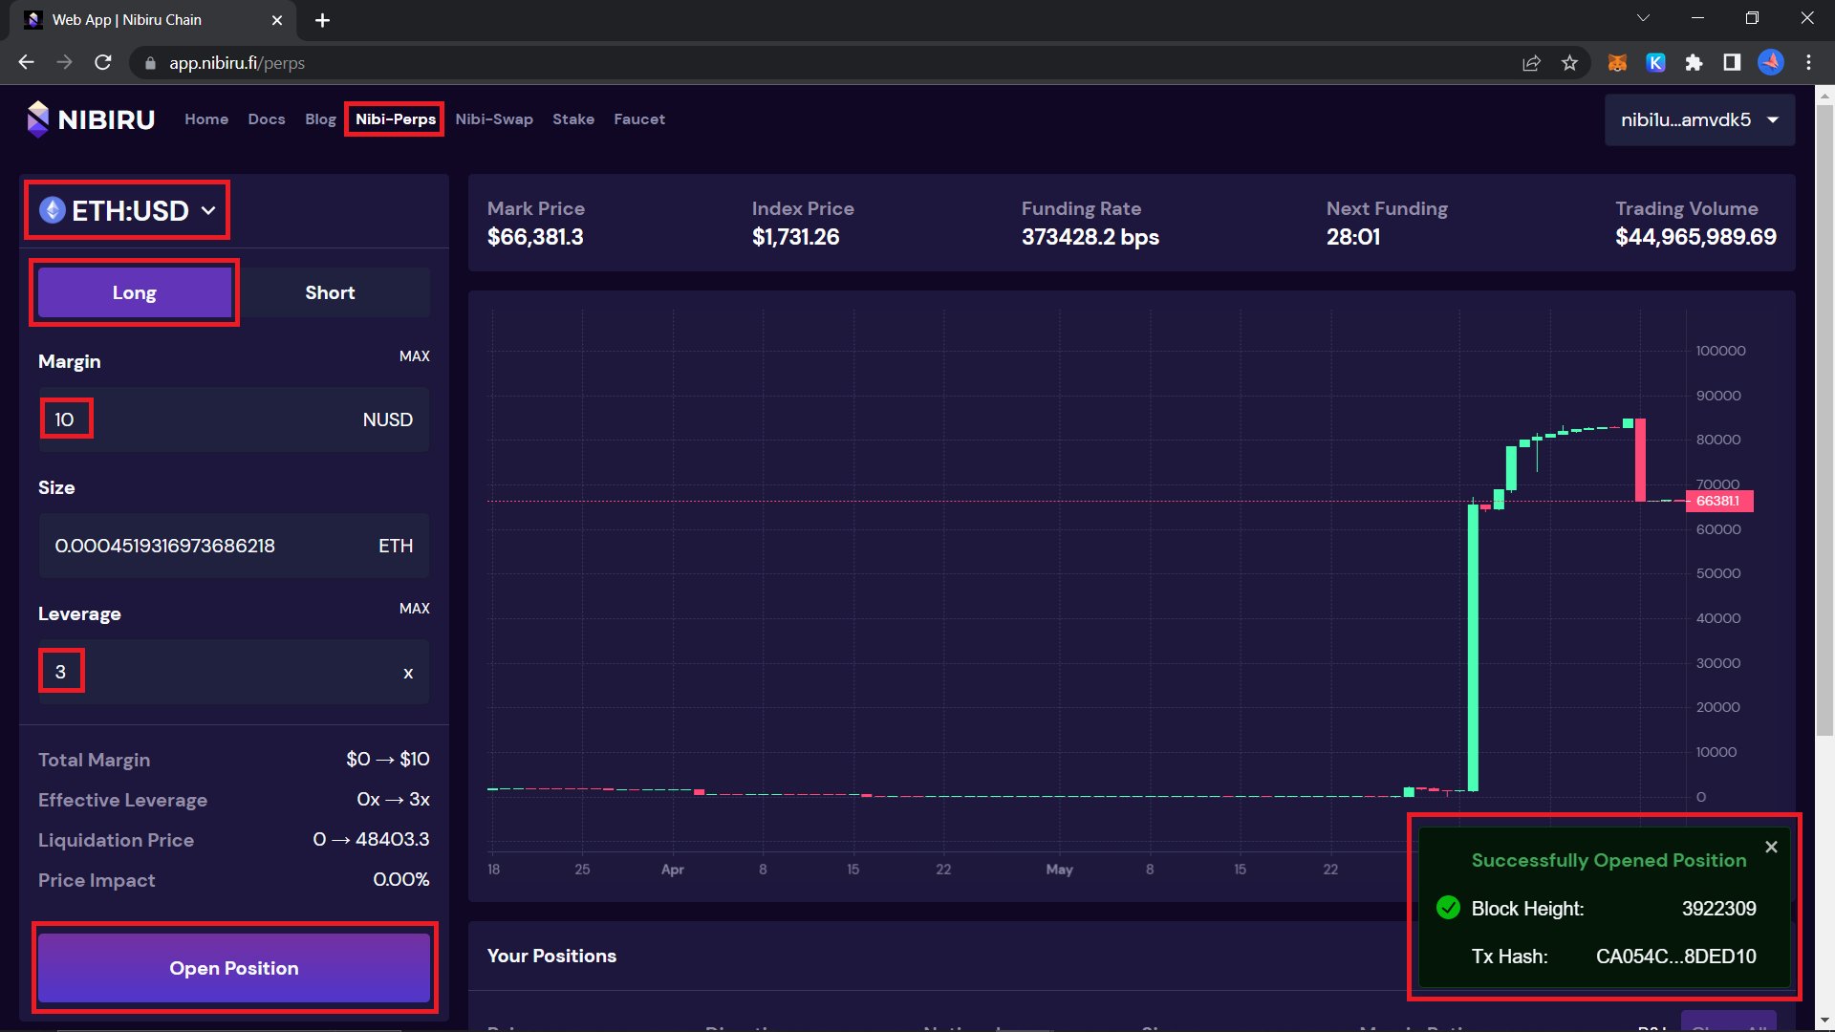This screenshot has width=1835, height=1032.
Task: Open the ETH:USD market pair dropdown
Action: (x=126, y=210)
